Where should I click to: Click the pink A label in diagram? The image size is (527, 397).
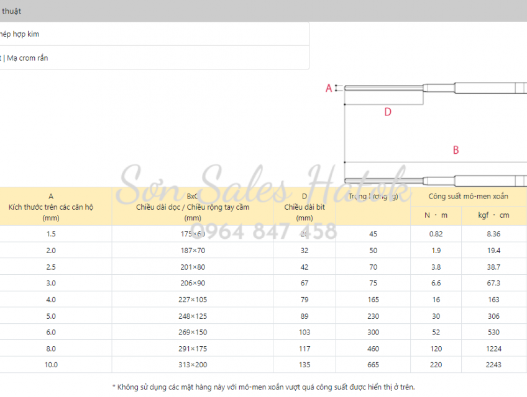coord(329,89)
